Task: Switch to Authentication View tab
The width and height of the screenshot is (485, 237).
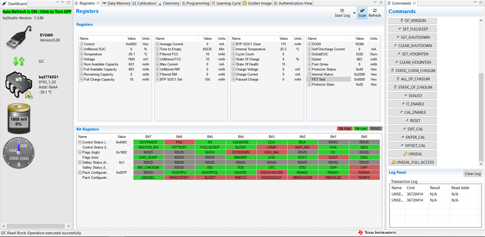Action: [x=293, y=3]
